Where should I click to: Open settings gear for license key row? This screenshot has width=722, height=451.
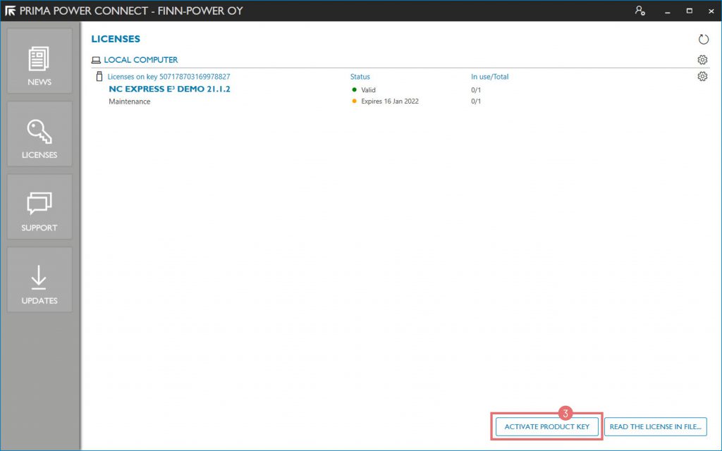[x=702, y=76]
